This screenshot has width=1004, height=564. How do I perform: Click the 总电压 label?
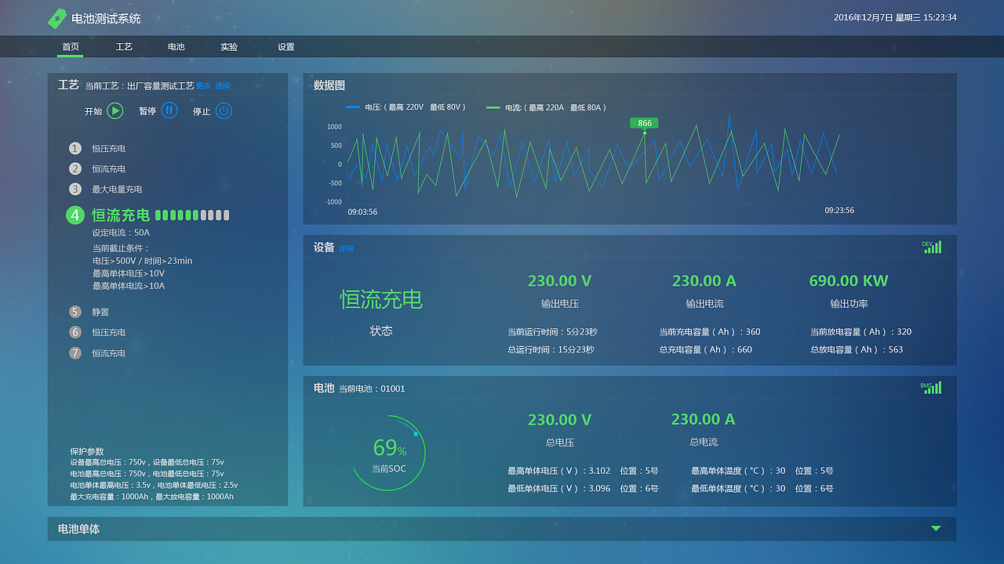click(560, 443)
